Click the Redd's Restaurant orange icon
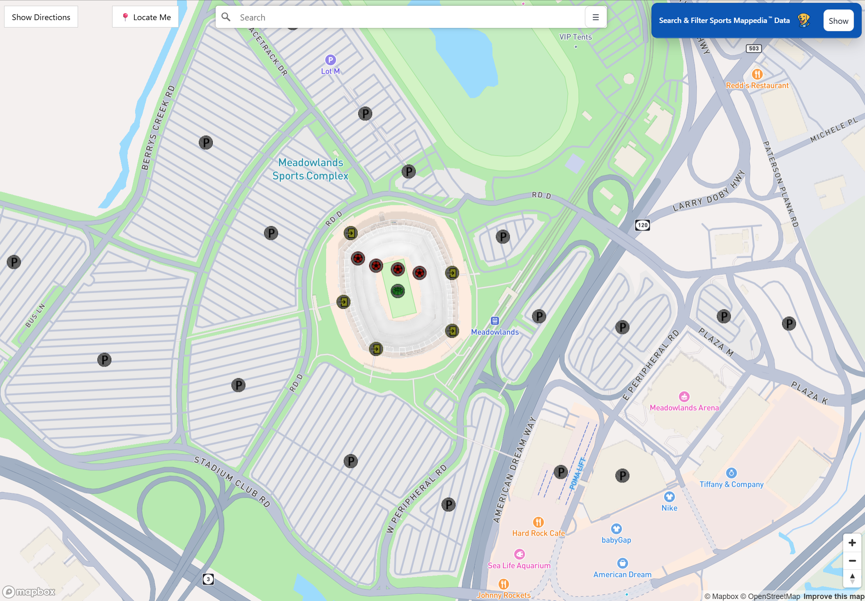 pos(757,74)
